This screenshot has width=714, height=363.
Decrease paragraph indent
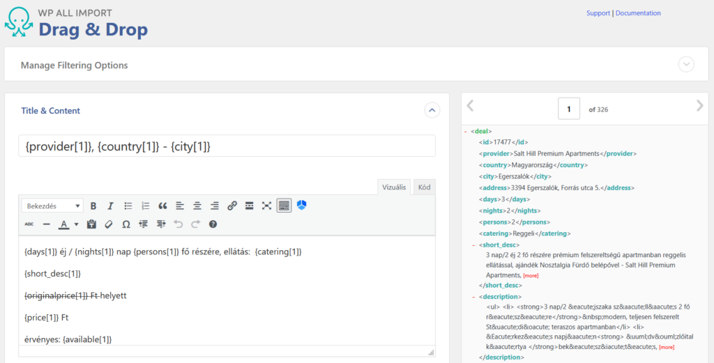point(144,224)
